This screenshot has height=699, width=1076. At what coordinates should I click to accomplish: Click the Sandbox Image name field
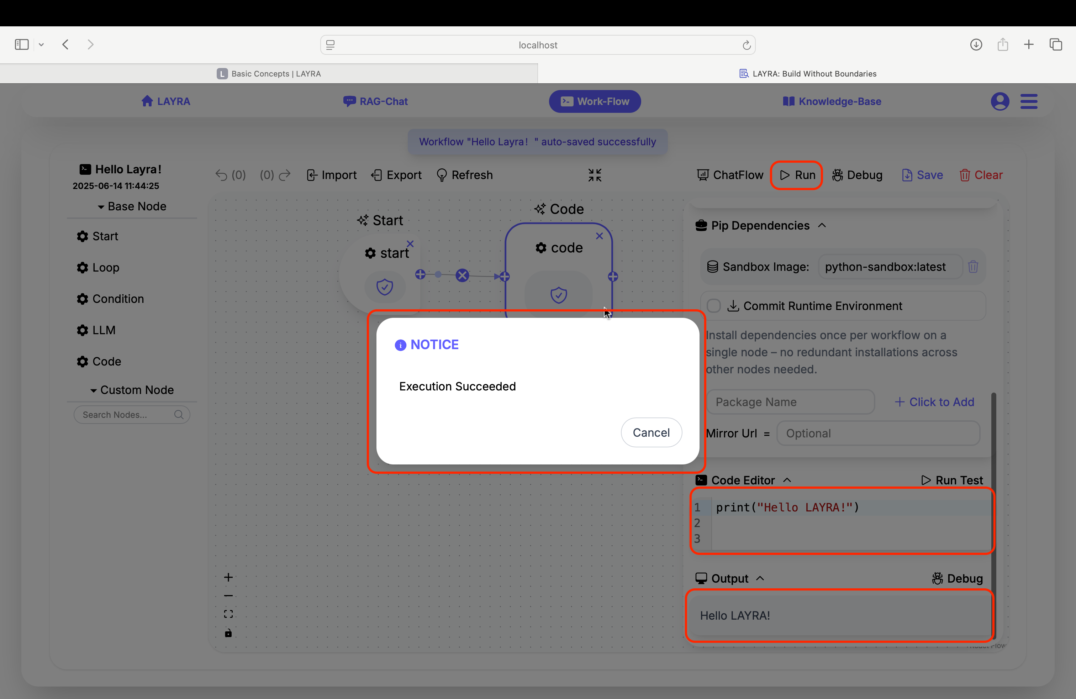point(890,267)
